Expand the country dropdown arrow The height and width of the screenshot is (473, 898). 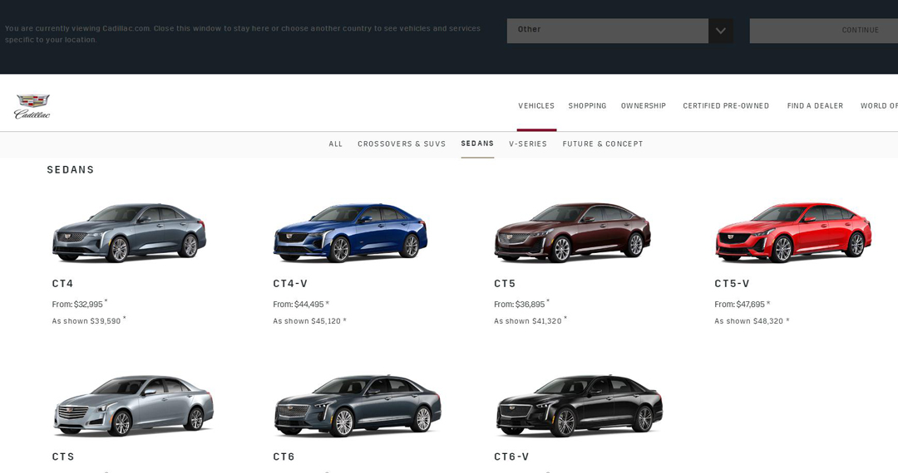[720, 31]
